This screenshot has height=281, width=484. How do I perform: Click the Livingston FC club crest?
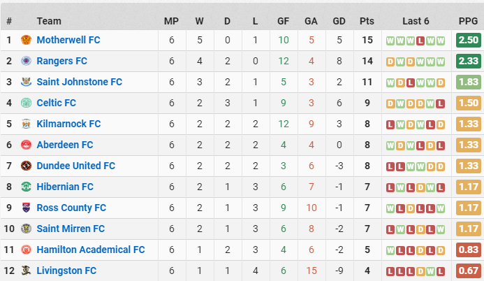pyautogui.click(x=27, y=271)
